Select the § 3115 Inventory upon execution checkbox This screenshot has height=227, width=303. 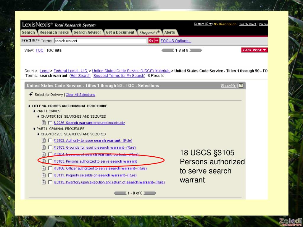(50, 182)
